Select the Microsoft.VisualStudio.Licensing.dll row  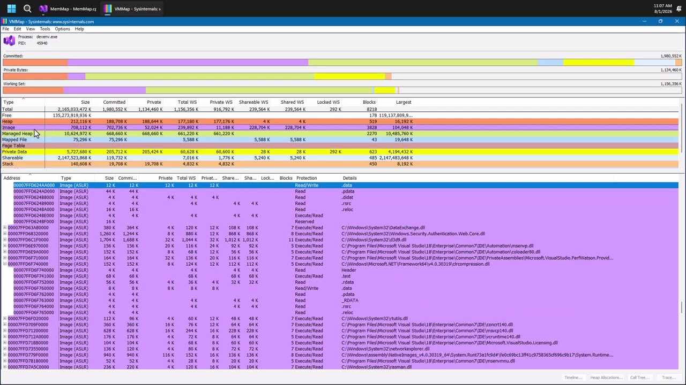(340, 343)
